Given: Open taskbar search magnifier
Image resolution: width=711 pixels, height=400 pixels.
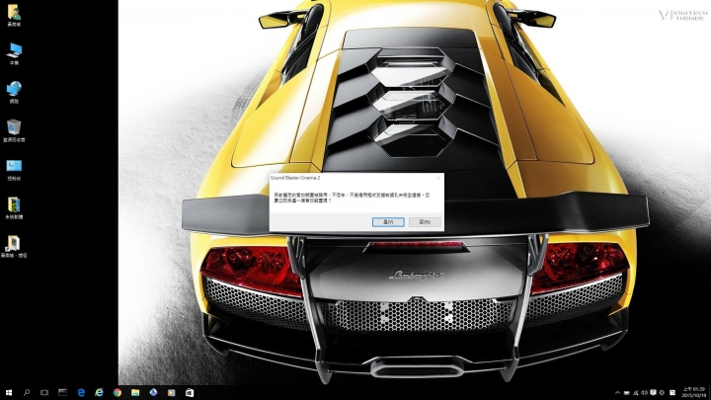Looking at the screenshot, I should pos(27,392).
